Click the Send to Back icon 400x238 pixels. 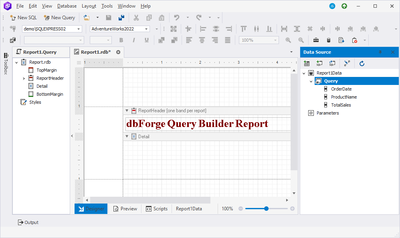[174, 40]
